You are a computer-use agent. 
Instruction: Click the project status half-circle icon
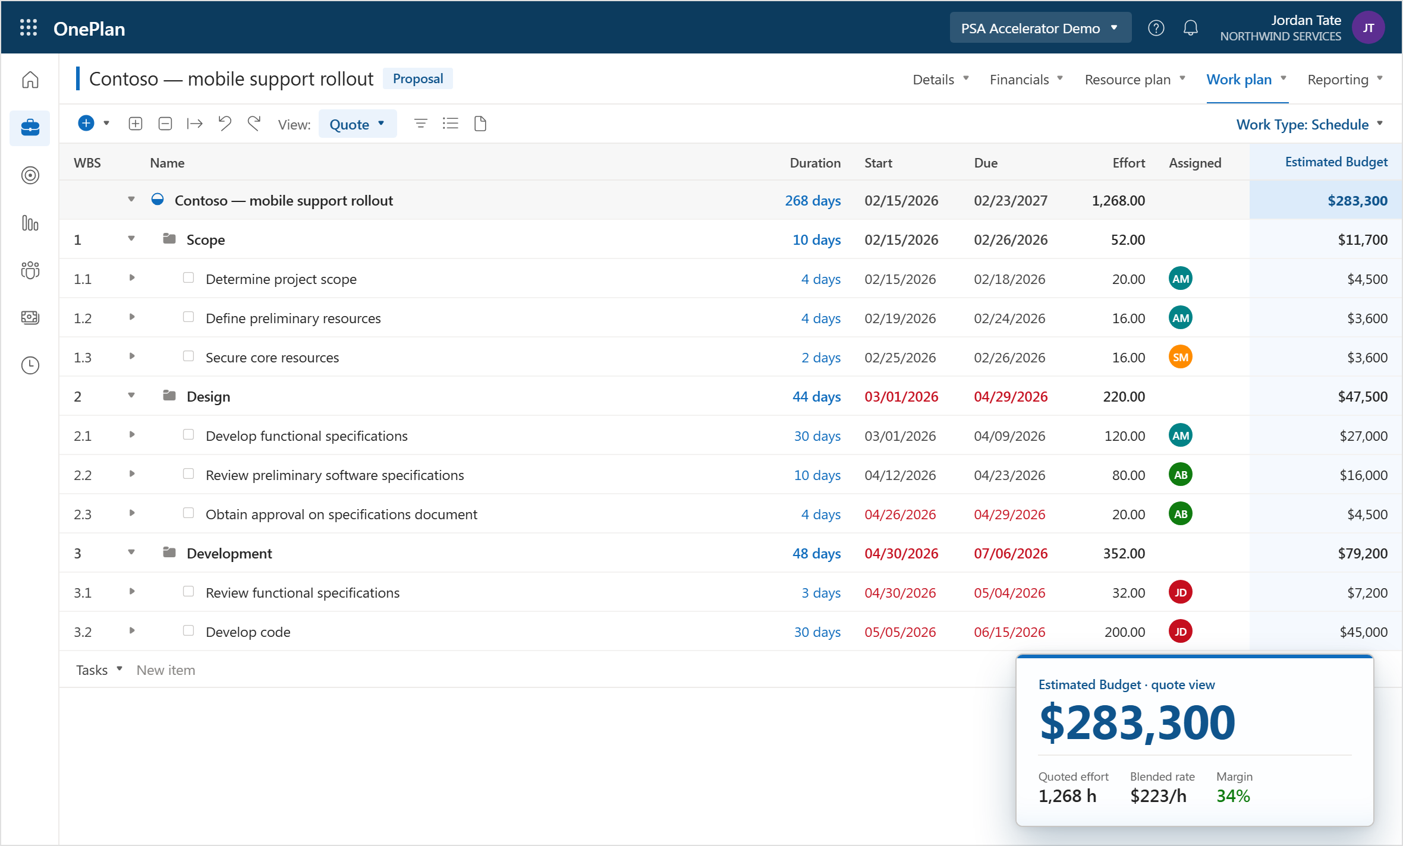coord(158,199)
